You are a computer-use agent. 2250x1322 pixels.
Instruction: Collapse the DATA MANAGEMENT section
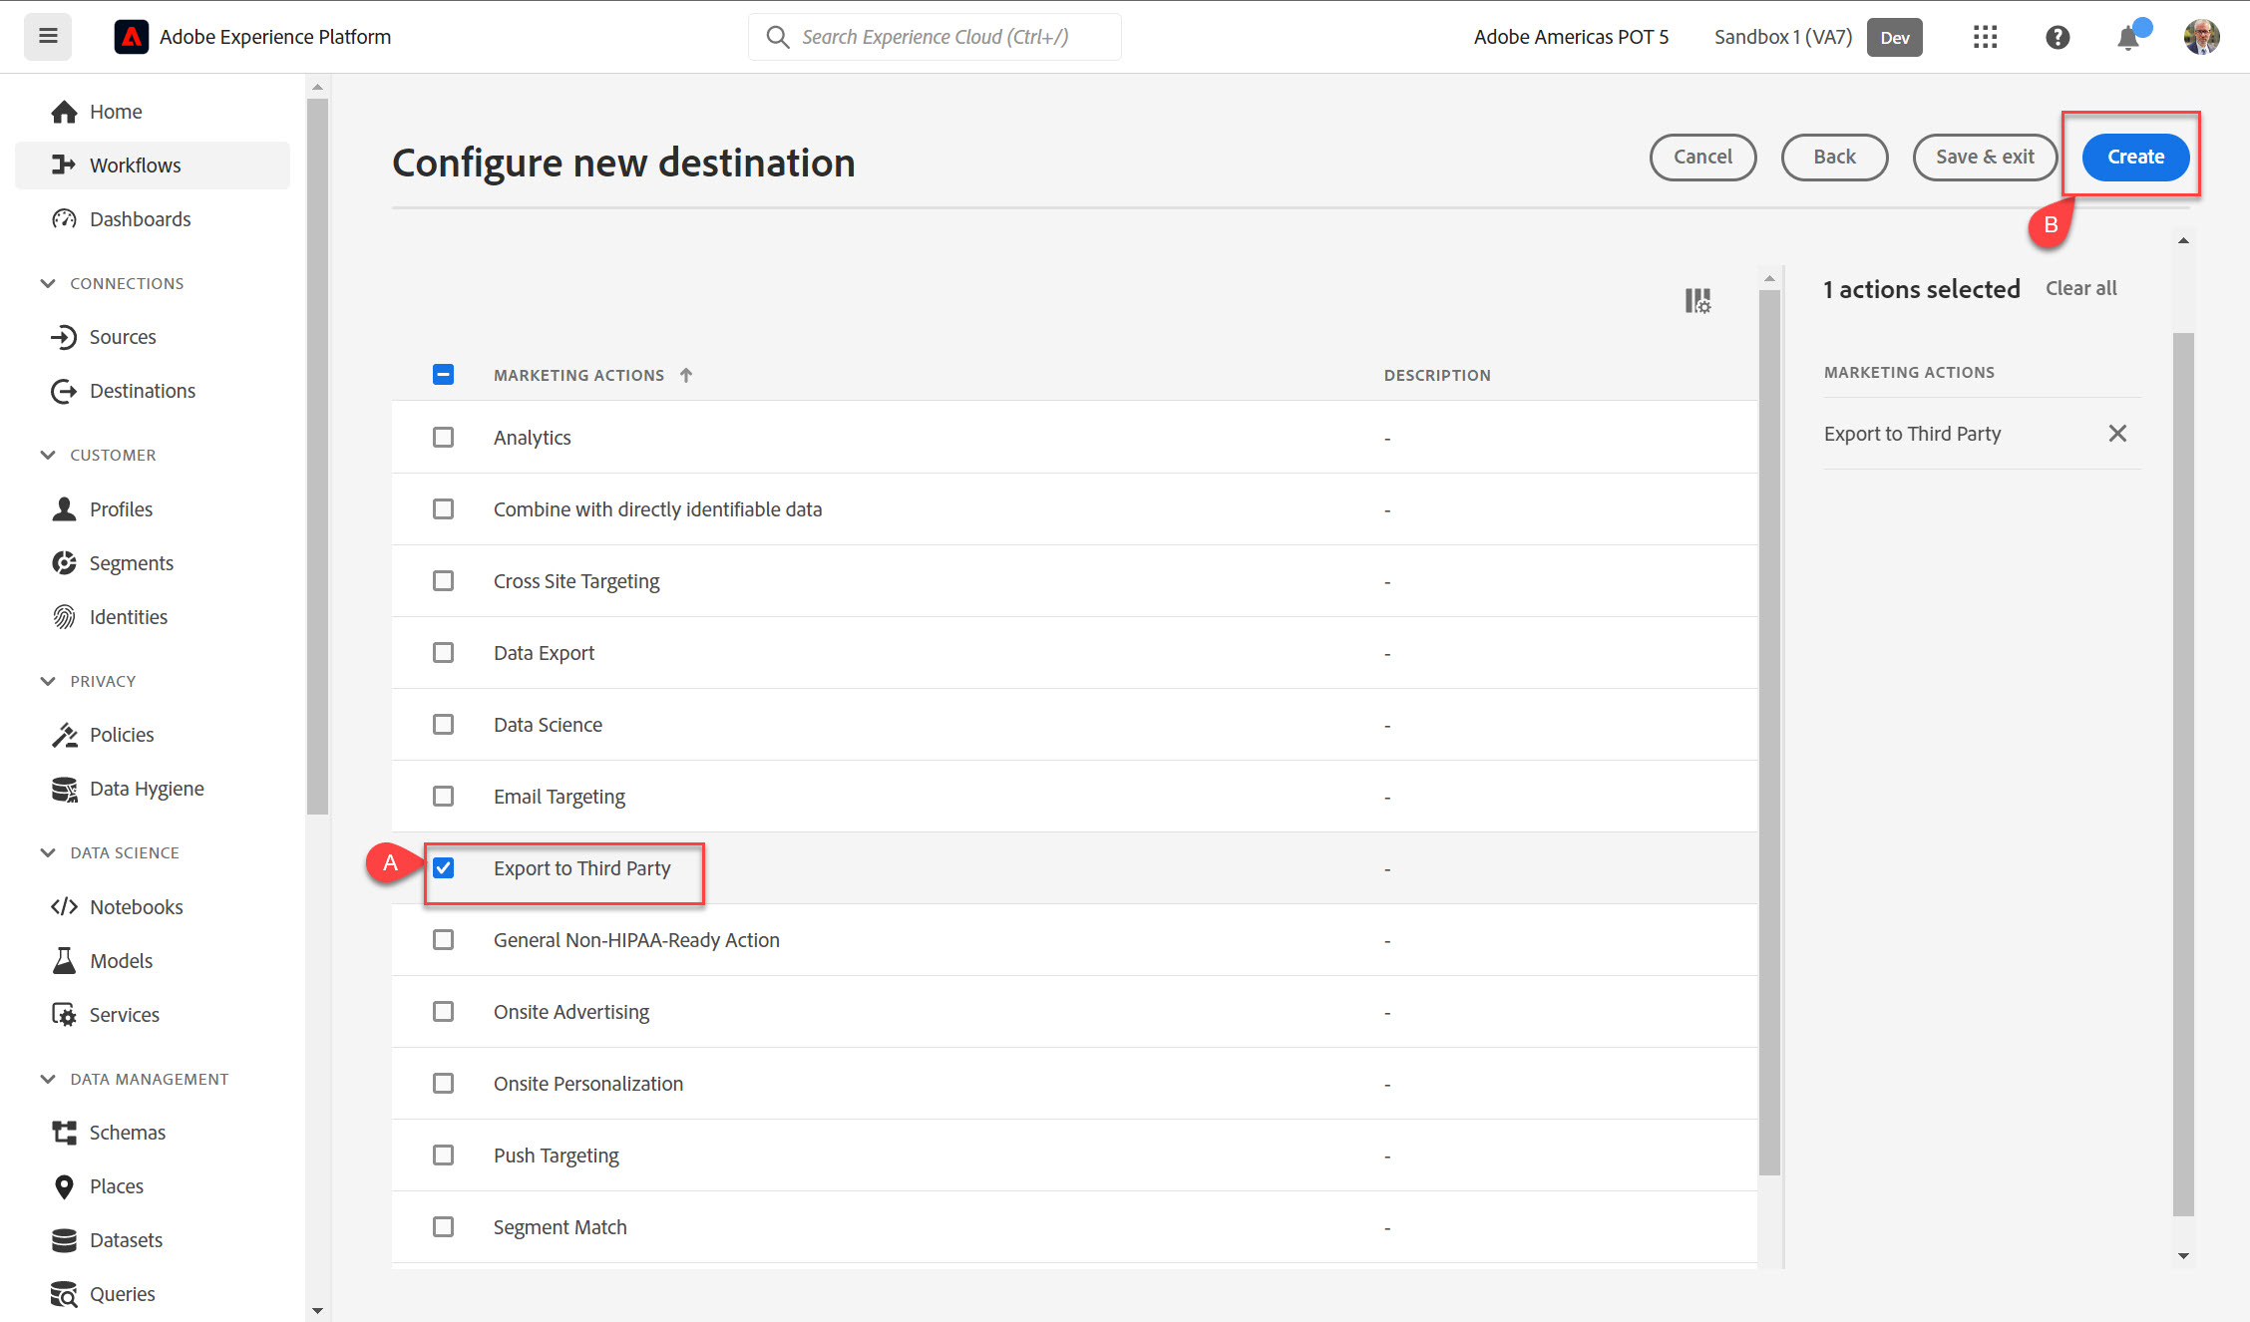tap(48, 1079)
